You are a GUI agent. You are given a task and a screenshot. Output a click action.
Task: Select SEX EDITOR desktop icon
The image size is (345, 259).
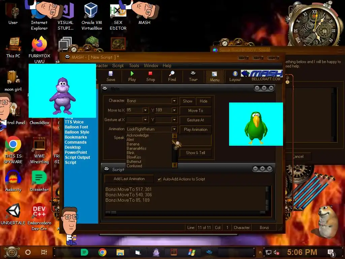[x=118, y=17]
